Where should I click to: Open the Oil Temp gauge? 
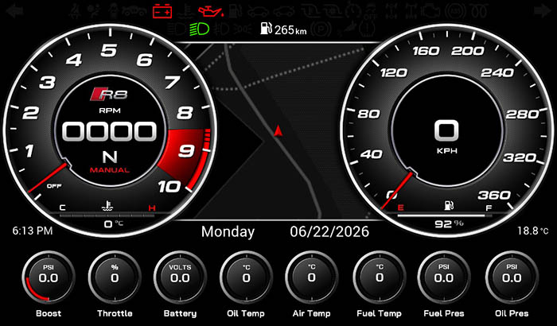click(246, 277)
